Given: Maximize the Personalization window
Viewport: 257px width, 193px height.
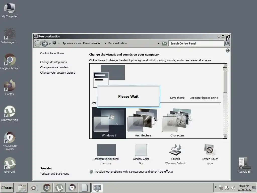Looking at the screenshot, I should 223,36.
